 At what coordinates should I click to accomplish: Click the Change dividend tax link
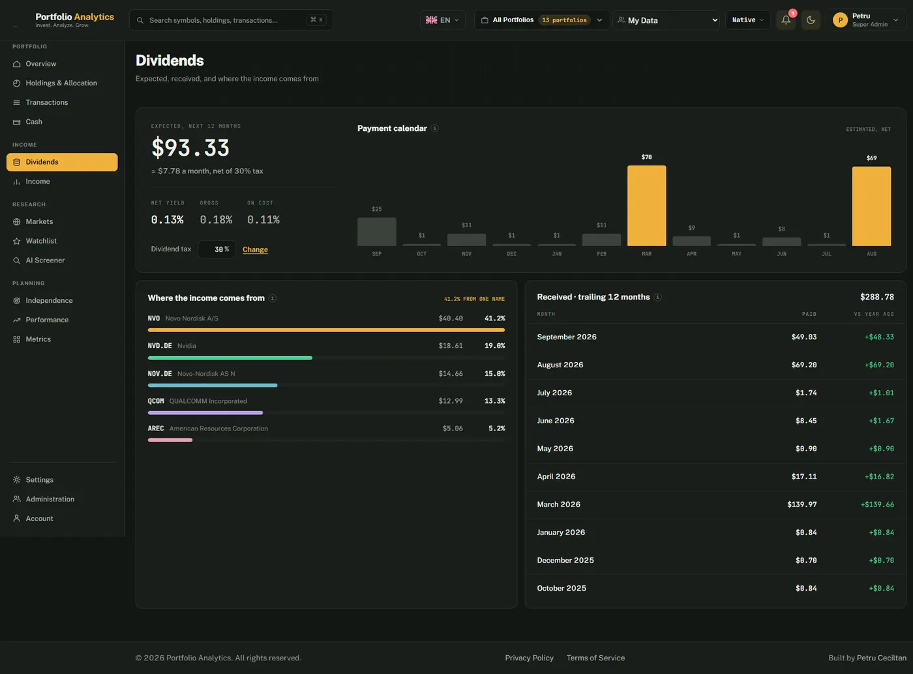point(255,249)
